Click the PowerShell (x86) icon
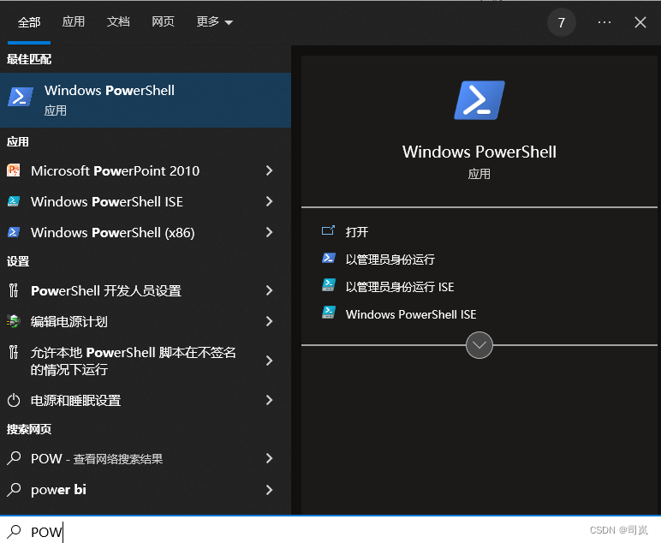Image resolution: width=661 pixels, height=543 pixels. [14, 232]
